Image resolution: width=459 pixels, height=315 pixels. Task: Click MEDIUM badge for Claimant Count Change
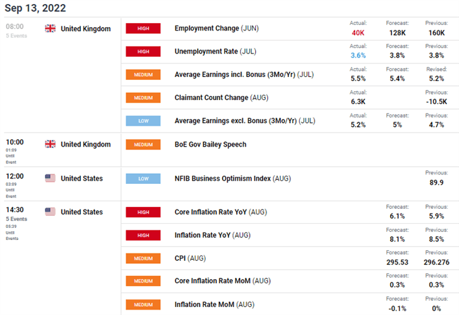[143, 97]
